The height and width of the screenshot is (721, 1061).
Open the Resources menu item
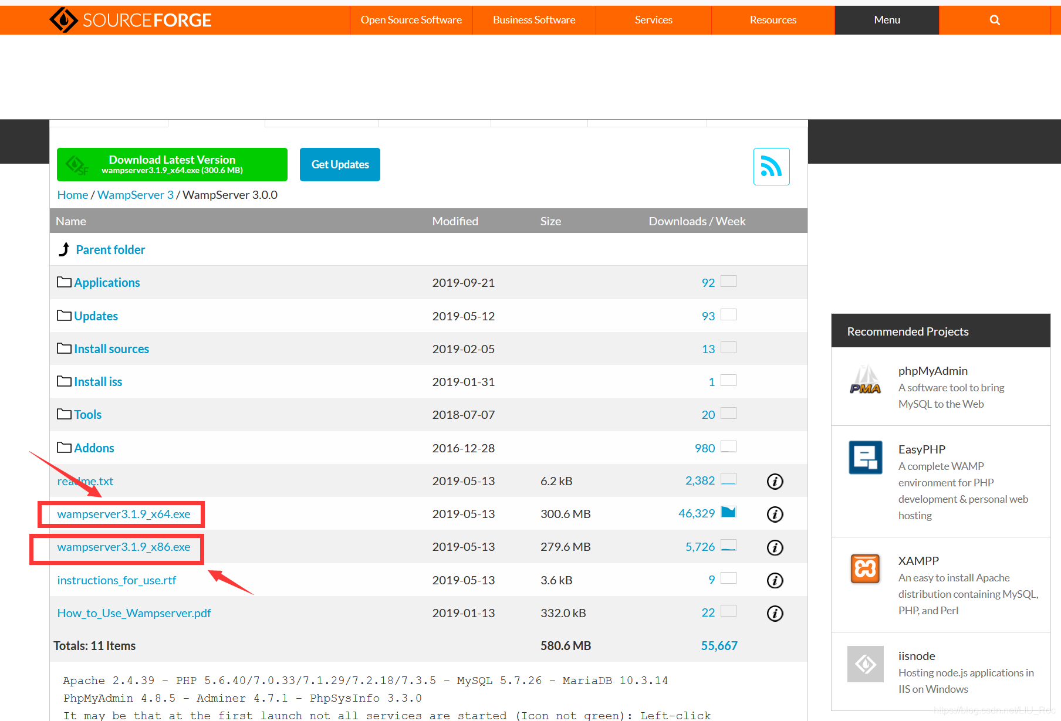coord(773,20)
